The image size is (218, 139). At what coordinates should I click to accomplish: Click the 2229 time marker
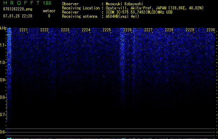(x=190, y=30)
